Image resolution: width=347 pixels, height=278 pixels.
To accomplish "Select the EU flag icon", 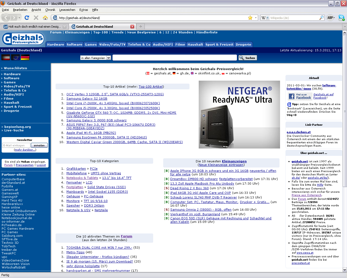I will 15,57.
